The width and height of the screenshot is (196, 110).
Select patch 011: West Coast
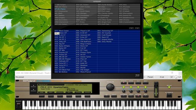tap(65, 31)
